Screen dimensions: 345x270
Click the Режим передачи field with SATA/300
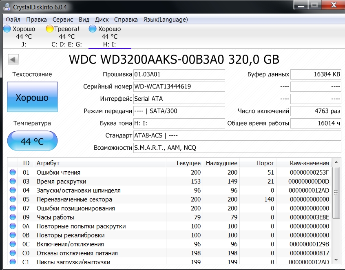(x=179, y=111)
